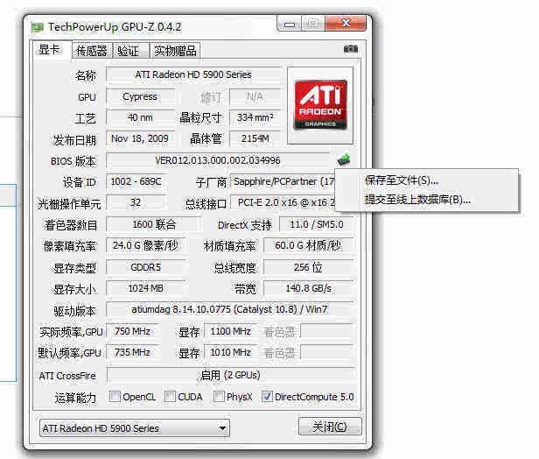
Task: Click the 运算能力 label
Action: tap(75, 398)
